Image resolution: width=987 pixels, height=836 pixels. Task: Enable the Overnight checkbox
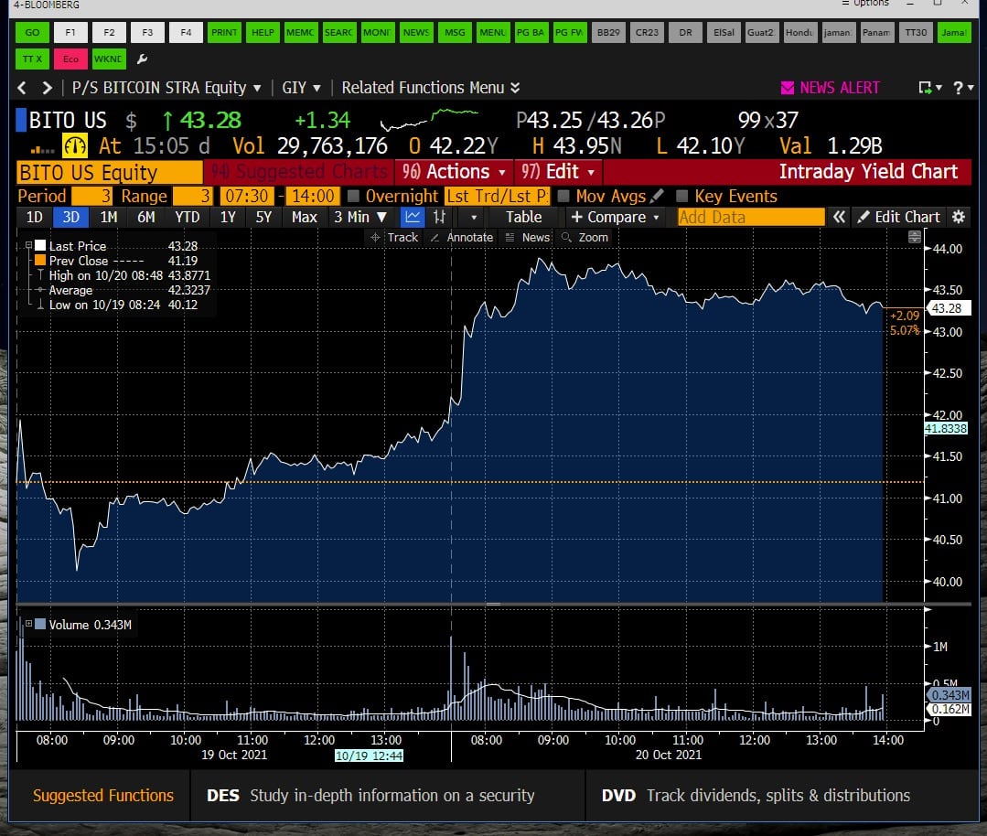tap(353, 196)
